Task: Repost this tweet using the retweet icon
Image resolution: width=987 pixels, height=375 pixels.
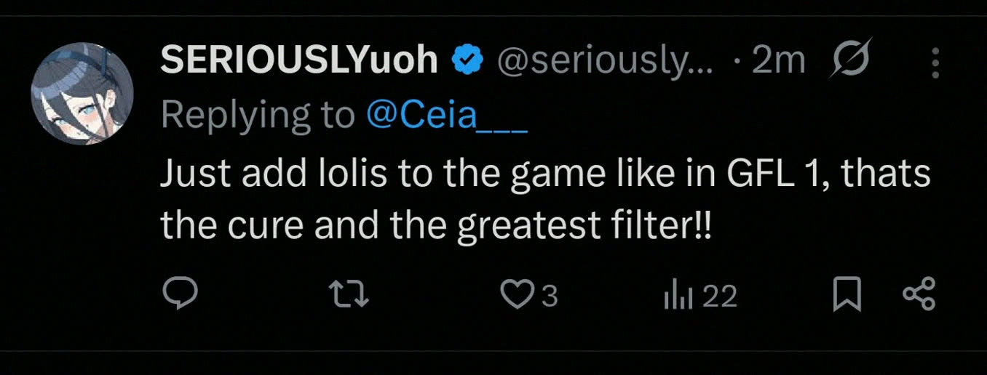Action: coord(349,295)
